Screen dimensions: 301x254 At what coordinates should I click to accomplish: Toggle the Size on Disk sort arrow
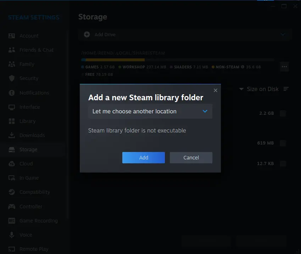coord(241,89)
